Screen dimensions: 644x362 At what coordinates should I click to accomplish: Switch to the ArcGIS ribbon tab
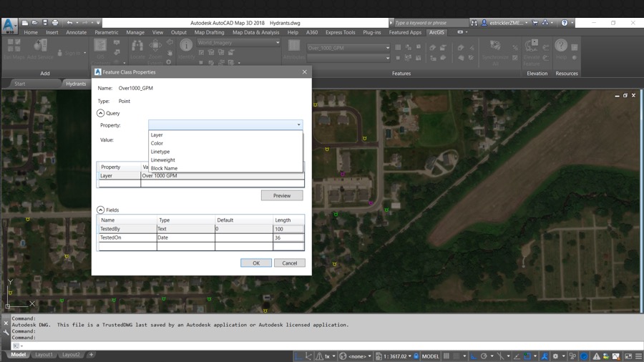(436, 32)
